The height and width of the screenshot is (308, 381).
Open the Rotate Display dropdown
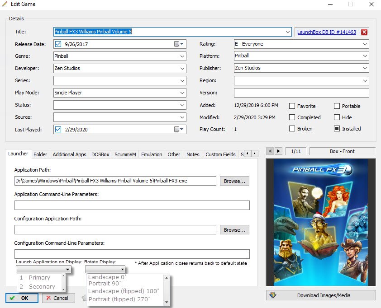(x=105, y=269)
